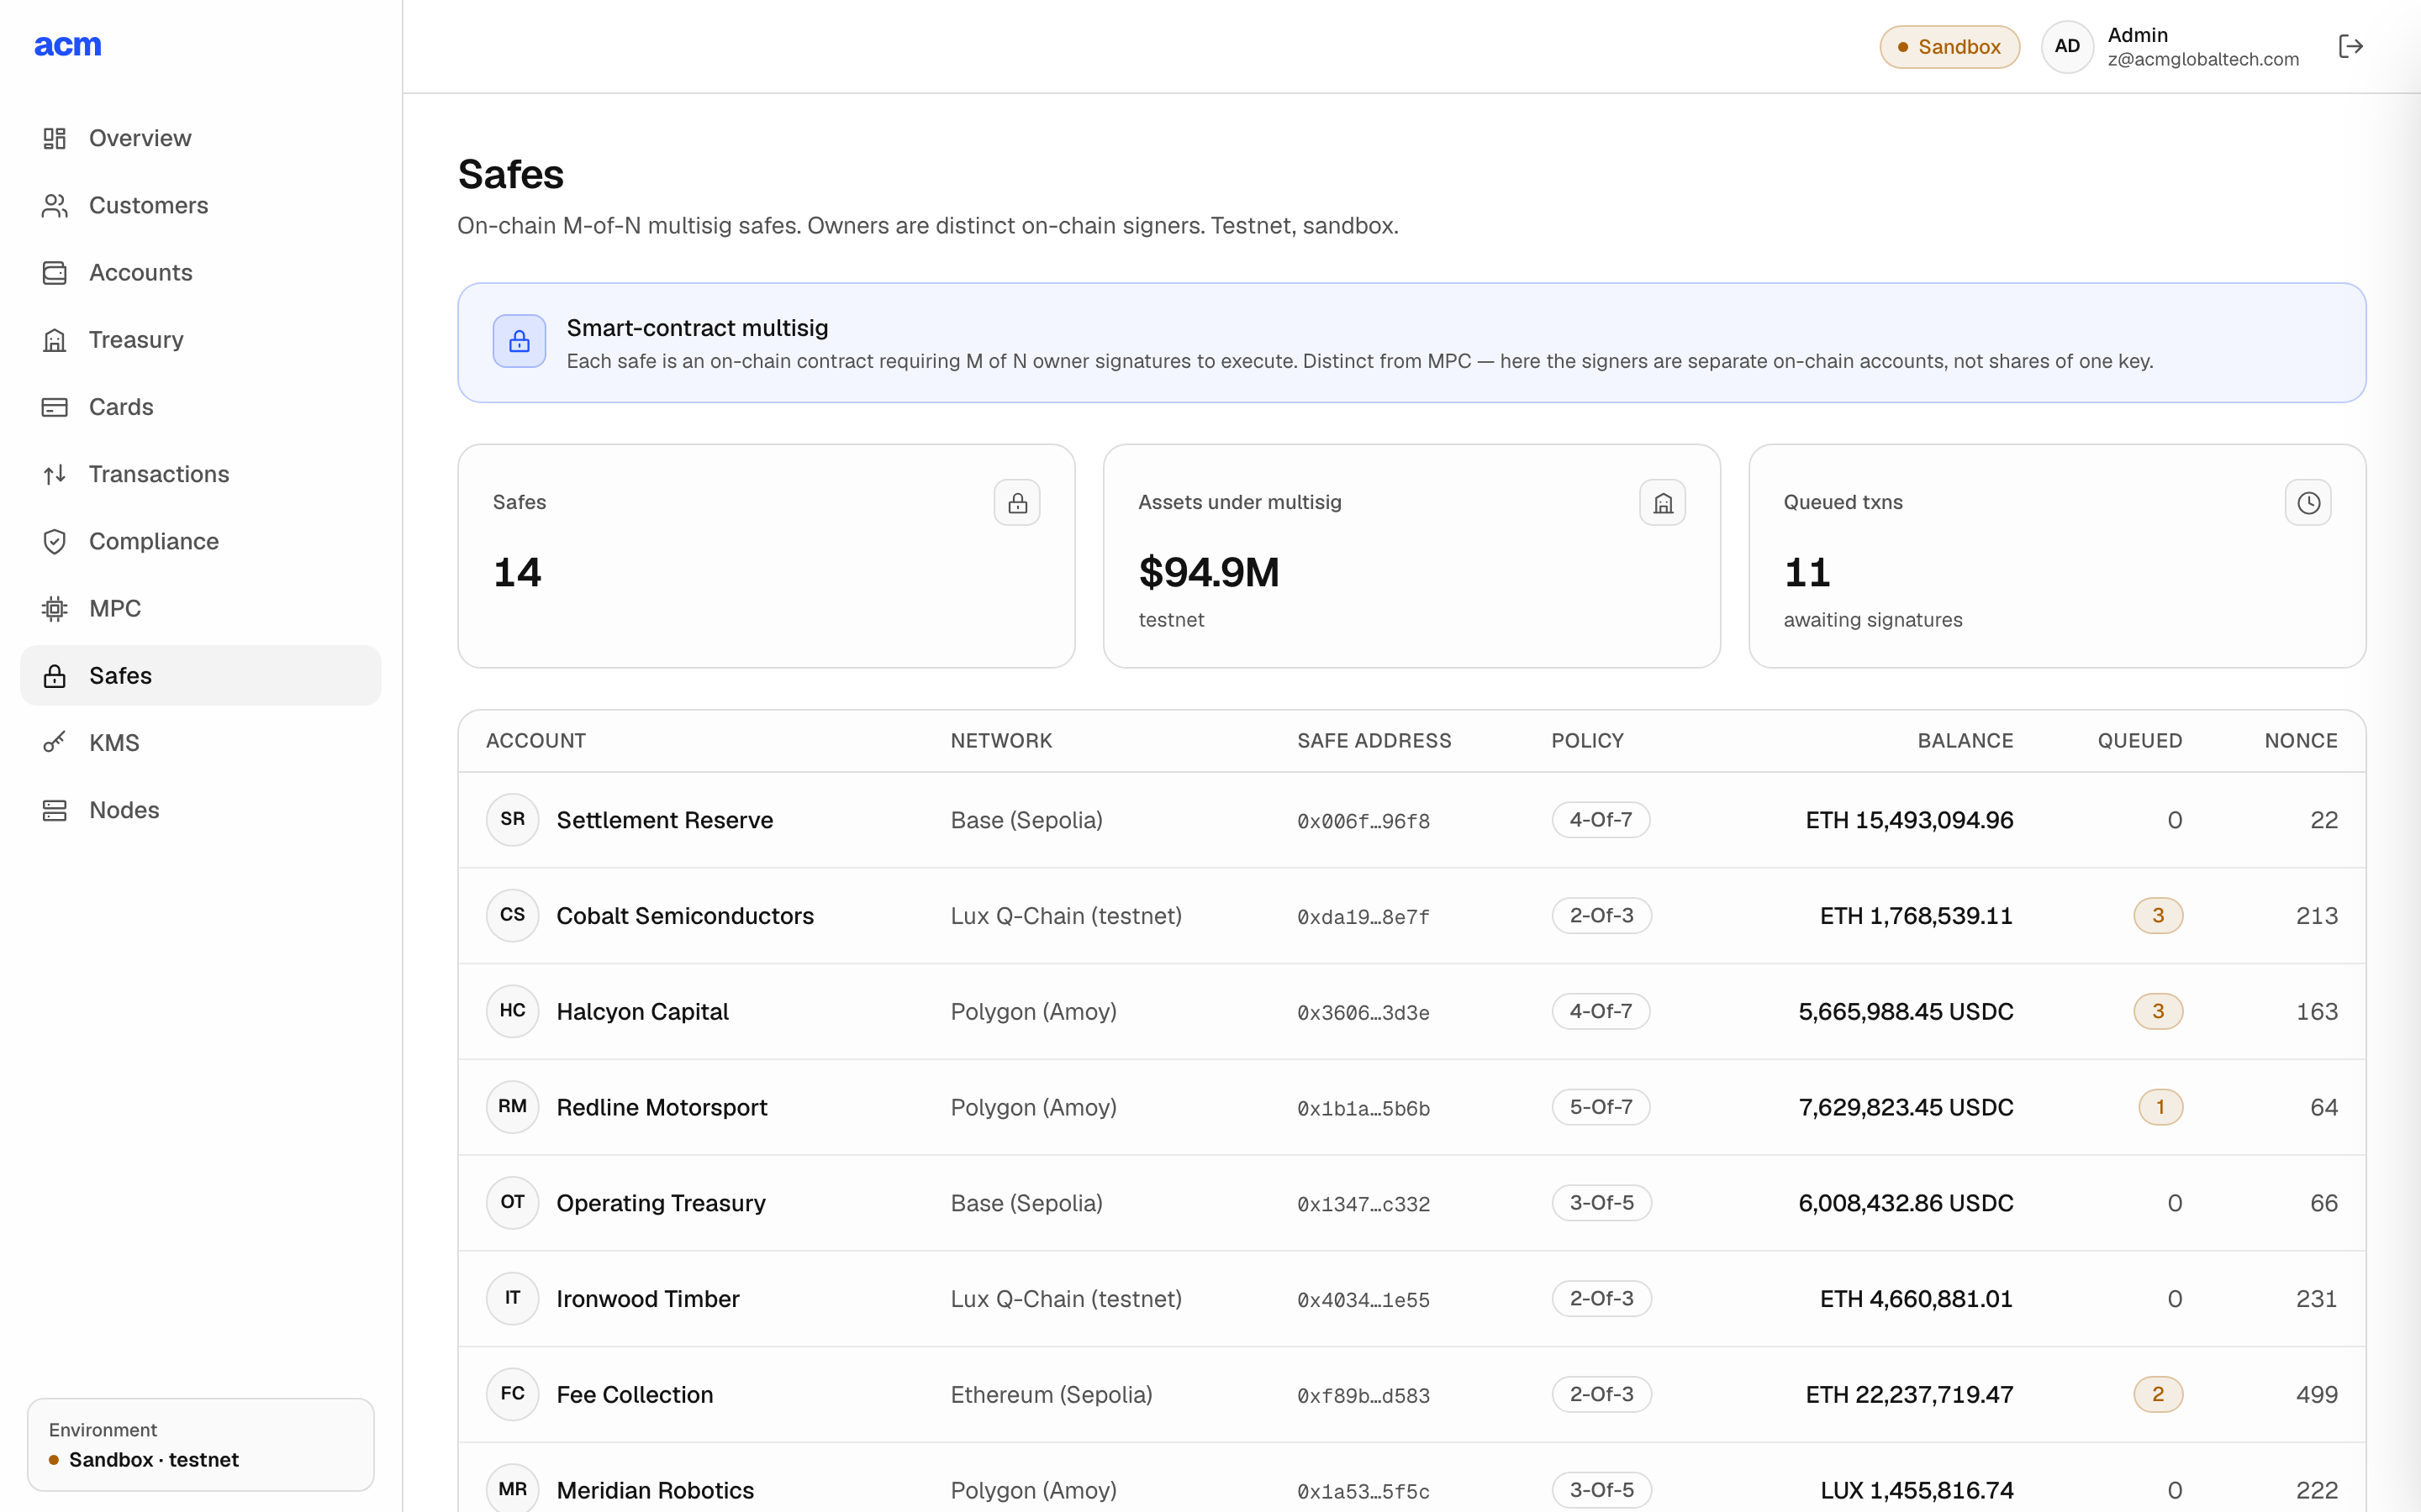Click lock icon in Smart-contract multisig banner
This screenshot has width=2421, height=1512.
(520, 341)
